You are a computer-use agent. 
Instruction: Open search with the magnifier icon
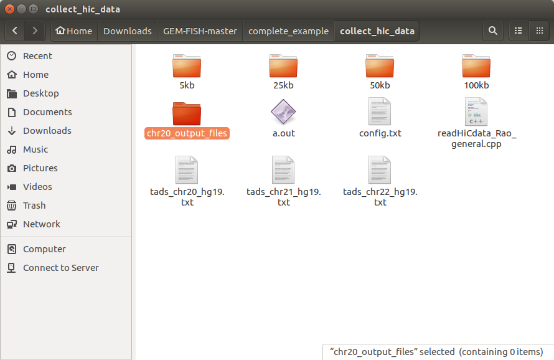493,31
